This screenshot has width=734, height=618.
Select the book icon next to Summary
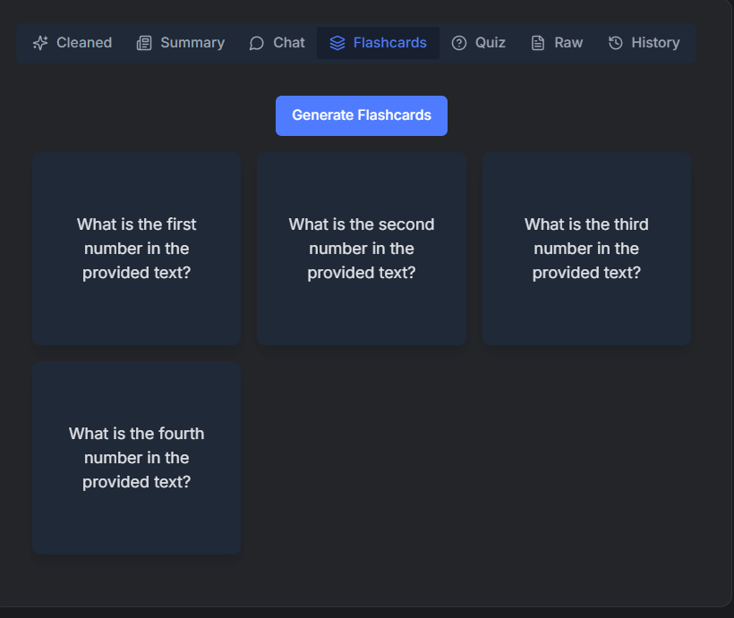(143, 42)
